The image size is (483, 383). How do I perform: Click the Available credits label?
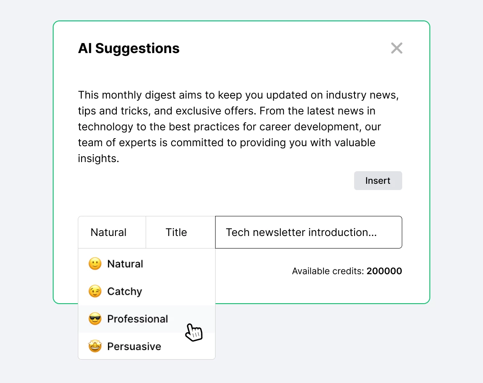click(328, 271)
